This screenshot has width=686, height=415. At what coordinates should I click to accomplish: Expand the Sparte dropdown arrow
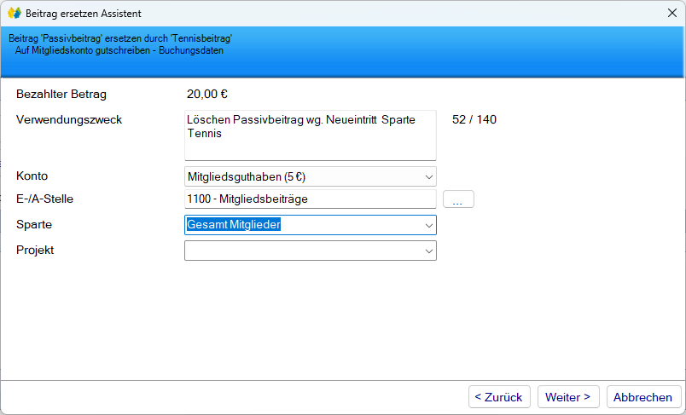pos(427,225)
